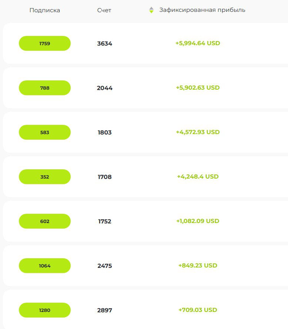Select the +709.03 USD profit value
This screenshot has width=288, height=329.
198,310
